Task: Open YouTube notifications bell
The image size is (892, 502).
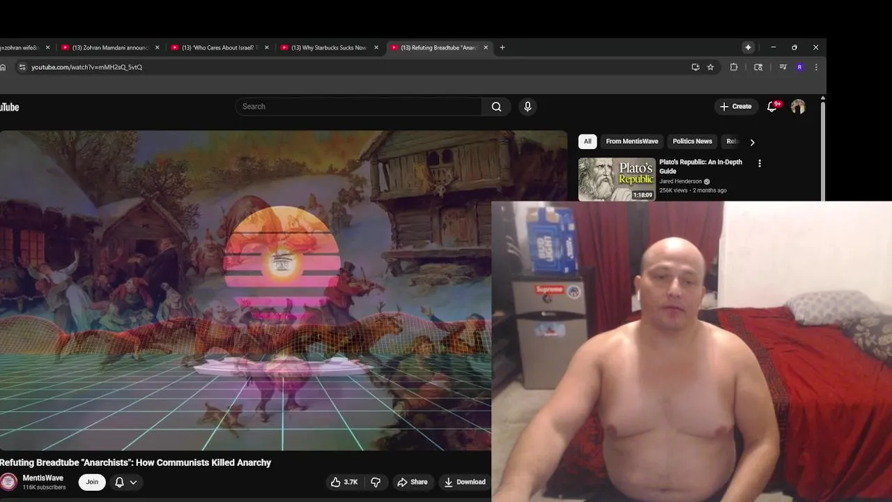Action: pyautogui.click(x=772, y=107)
